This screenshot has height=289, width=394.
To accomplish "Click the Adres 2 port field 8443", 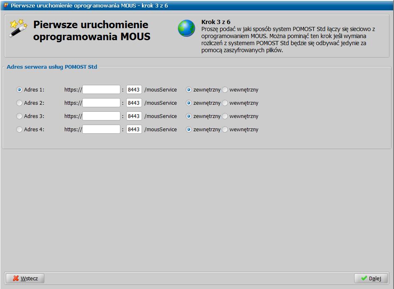I will (134, 103).
